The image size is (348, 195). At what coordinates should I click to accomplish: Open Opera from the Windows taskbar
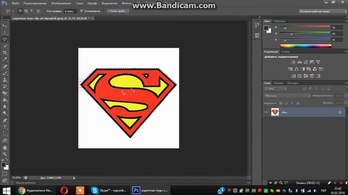click(64, 190)
